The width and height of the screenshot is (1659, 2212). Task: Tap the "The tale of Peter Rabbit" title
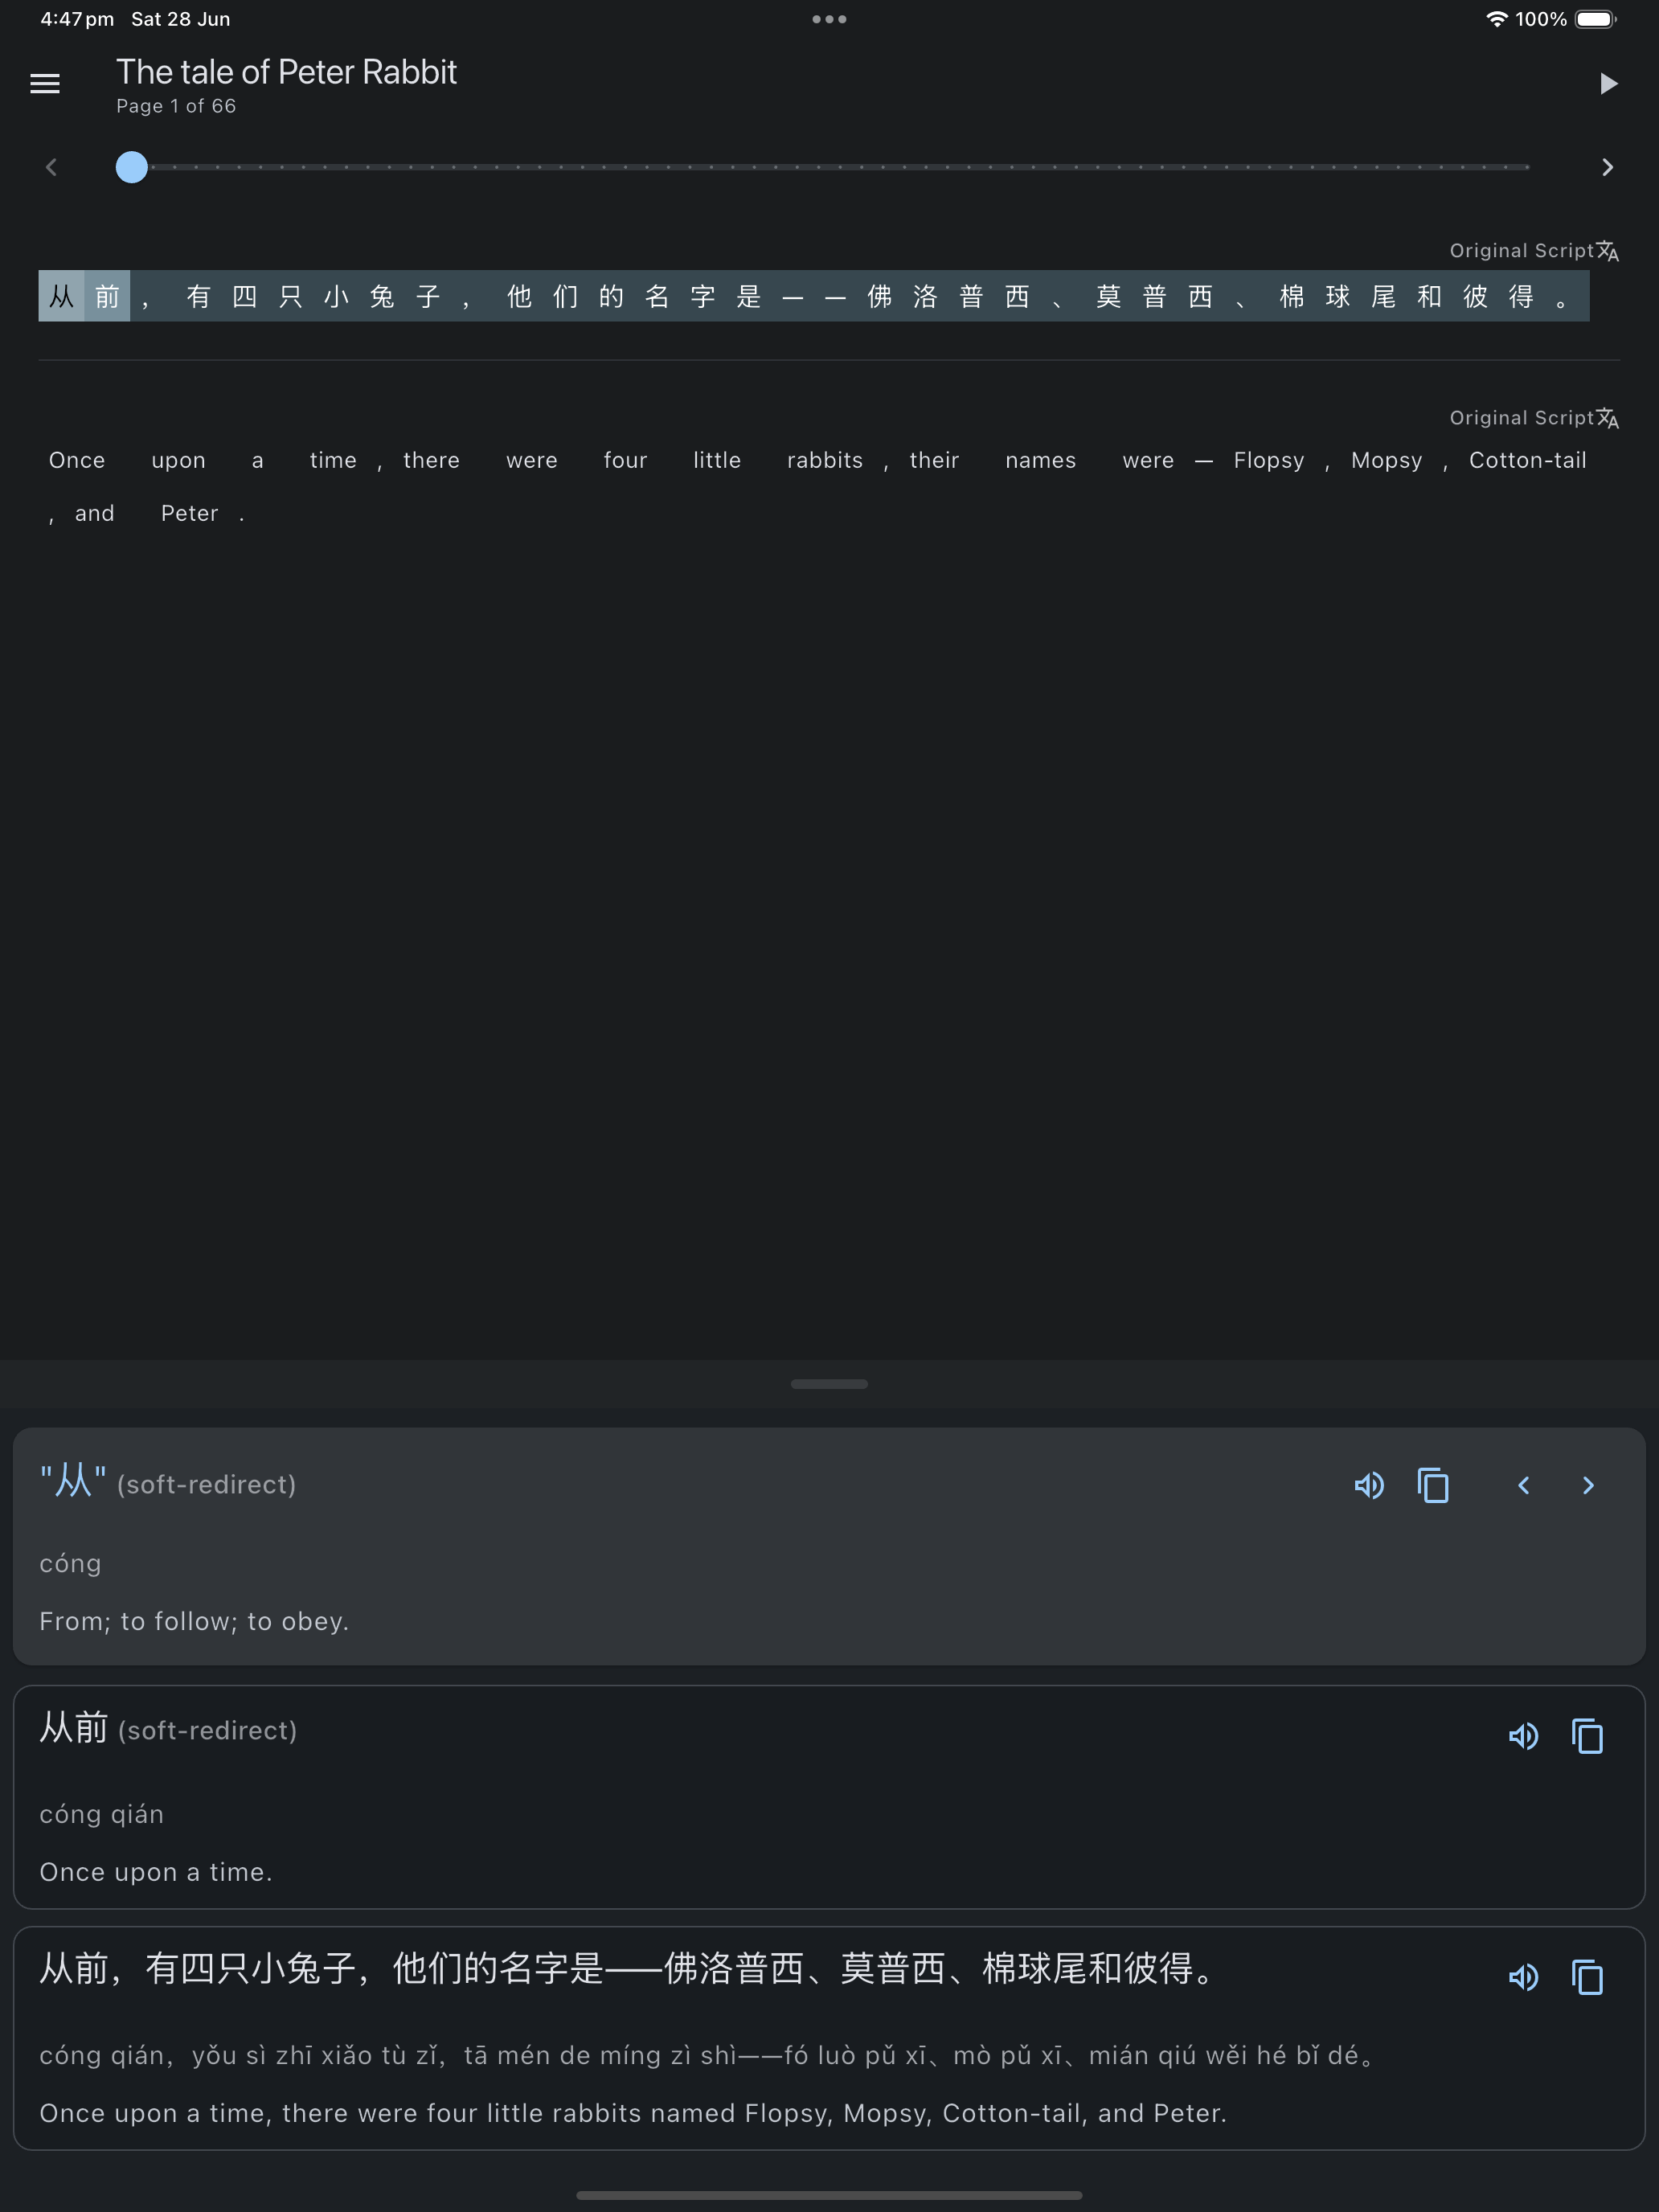(286, 72)
